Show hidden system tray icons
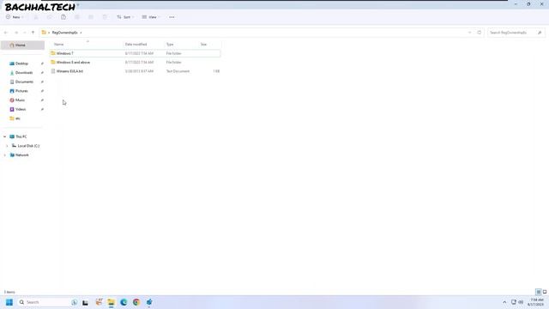 coord(504,302)
